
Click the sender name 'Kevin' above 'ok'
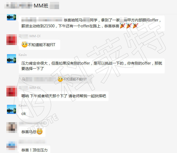23,106
